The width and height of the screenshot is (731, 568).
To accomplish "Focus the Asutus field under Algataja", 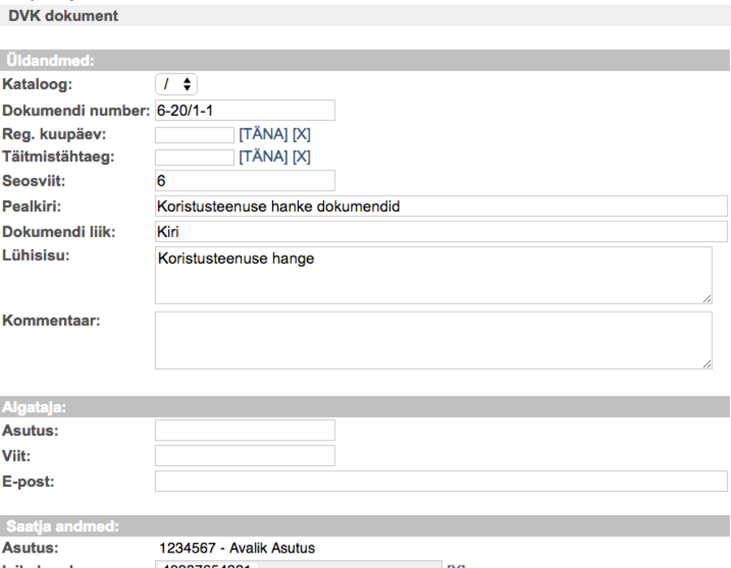I will click(244, 430).
